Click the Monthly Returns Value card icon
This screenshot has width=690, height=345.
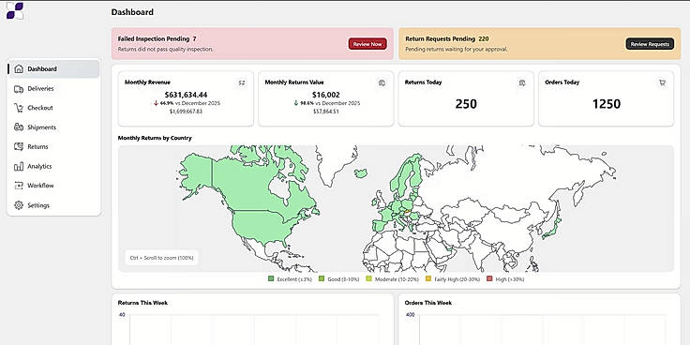[x=382, y=82]
